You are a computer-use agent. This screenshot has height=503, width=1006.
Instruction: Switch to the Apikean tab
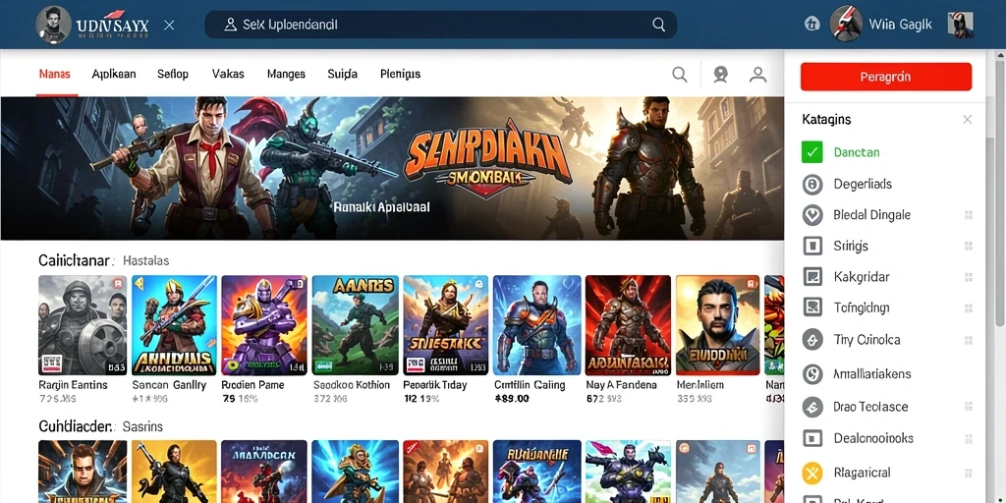[x=114, y=74]
